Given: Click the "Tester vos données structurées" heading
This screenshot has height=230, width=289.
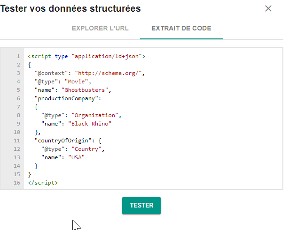Looking at the screenshot, I should click(x=70, y=8).
